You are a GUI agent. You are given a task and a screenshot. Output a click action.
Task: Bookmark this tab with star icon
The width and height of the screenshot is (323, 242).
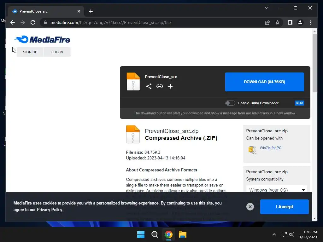click(x=278, y=22)
